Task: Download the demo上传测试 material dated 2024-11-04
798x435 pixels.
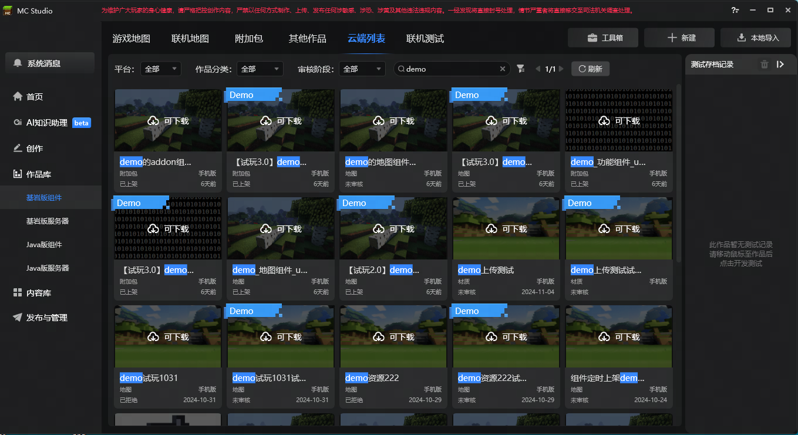Action: (x=506, y=229)
